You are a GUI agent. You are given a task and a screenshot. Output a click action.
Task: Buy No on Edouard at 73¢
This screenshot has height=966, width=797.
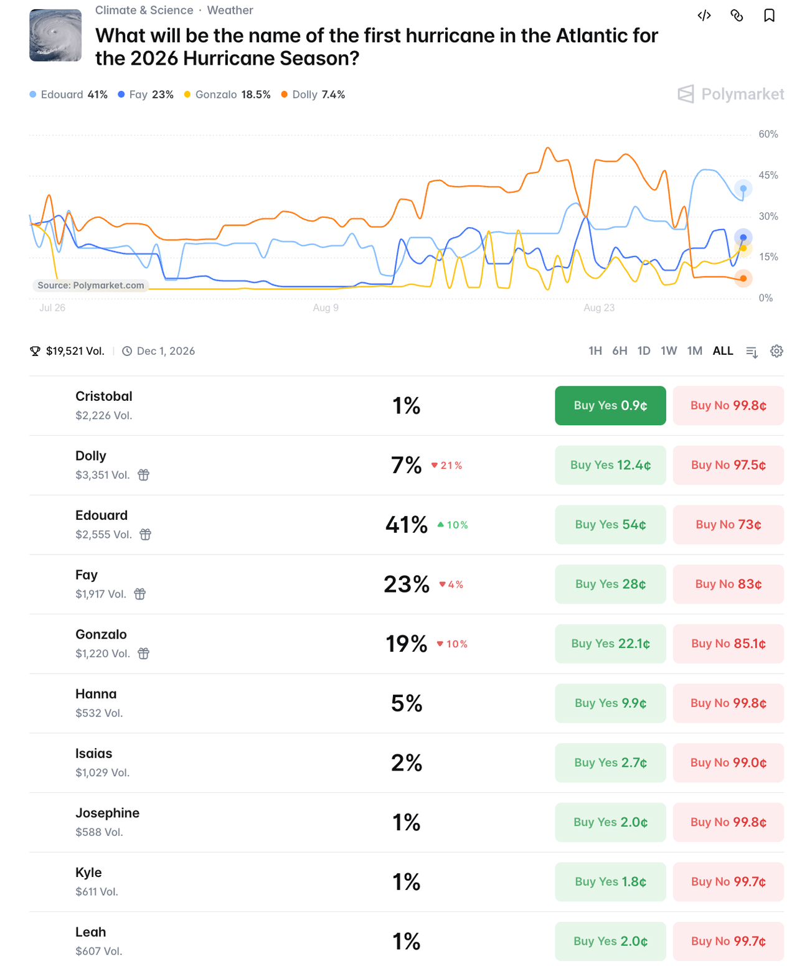coord(729,525)
